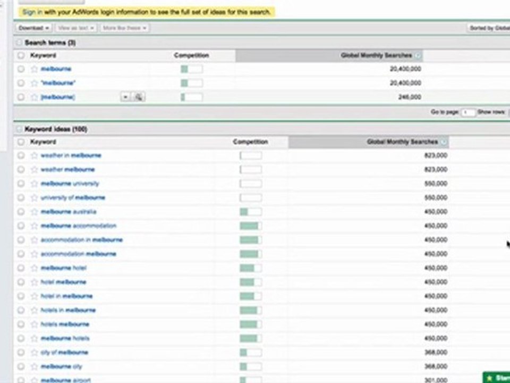
Task: Focus the 'Go to page' input field
Action: (x=468, y=112)
